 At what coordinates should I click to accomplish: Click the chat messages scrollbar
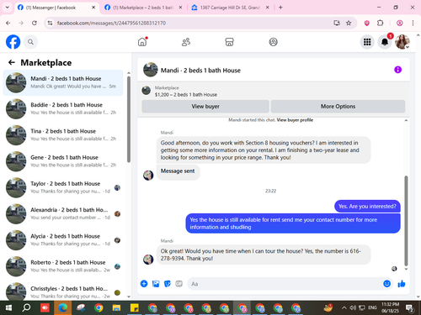pos(406,221)
